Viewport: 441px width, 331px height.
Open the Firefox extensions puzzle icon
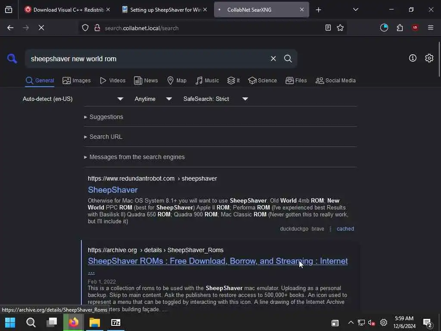click(x=400, y=28)
